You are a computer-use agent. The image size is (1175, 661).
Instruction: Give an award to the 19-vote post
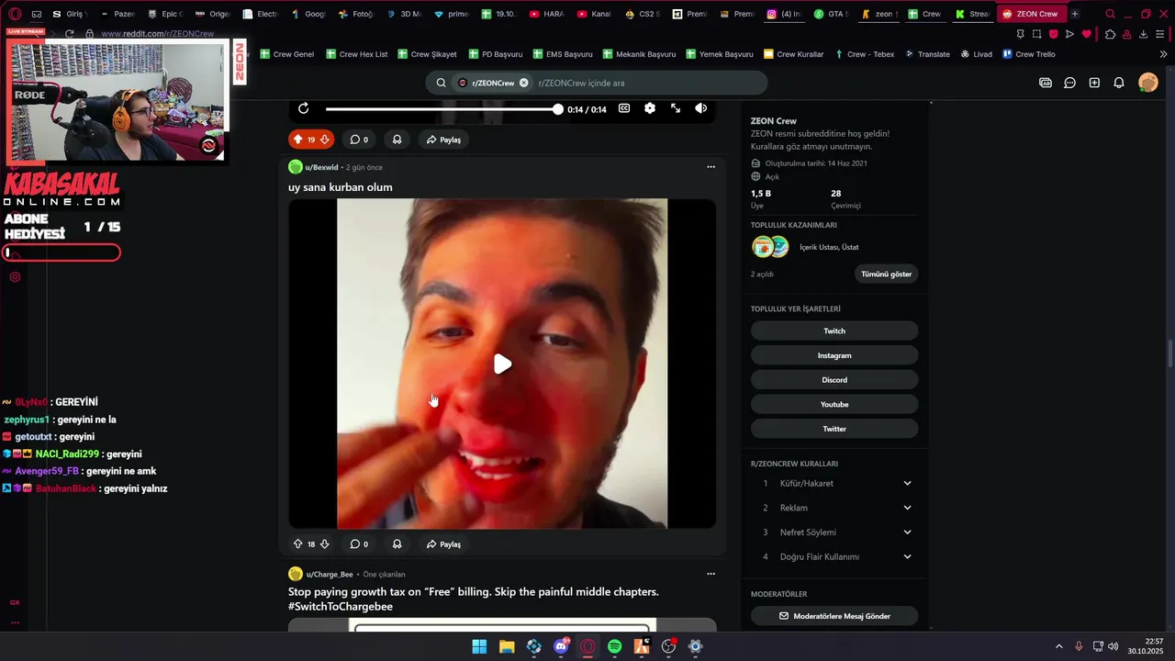point(397,140)
